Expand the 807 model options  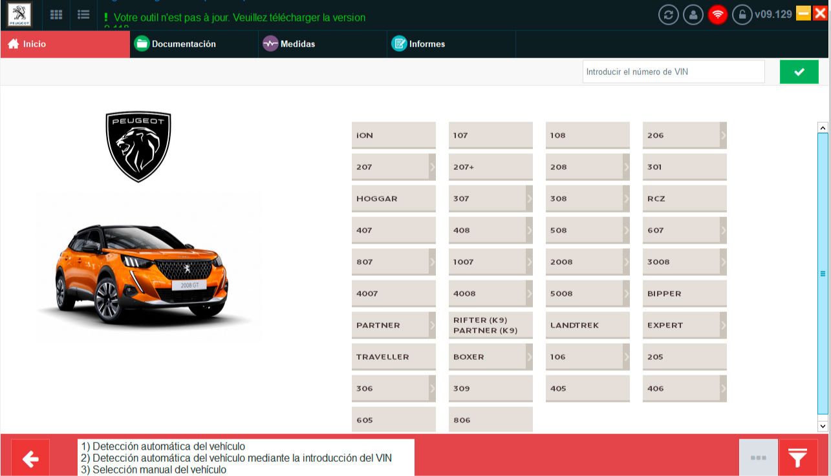click(433, 262)
